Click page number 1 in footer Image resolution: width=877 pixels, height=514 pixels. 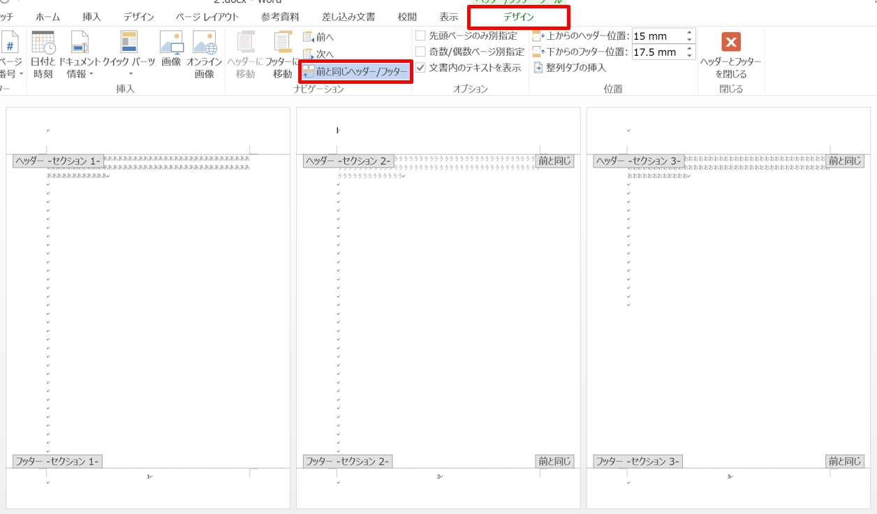point(149,476)
